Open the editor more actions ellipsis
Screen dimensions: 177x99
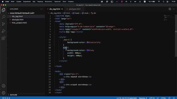click(x=174, y=9)
